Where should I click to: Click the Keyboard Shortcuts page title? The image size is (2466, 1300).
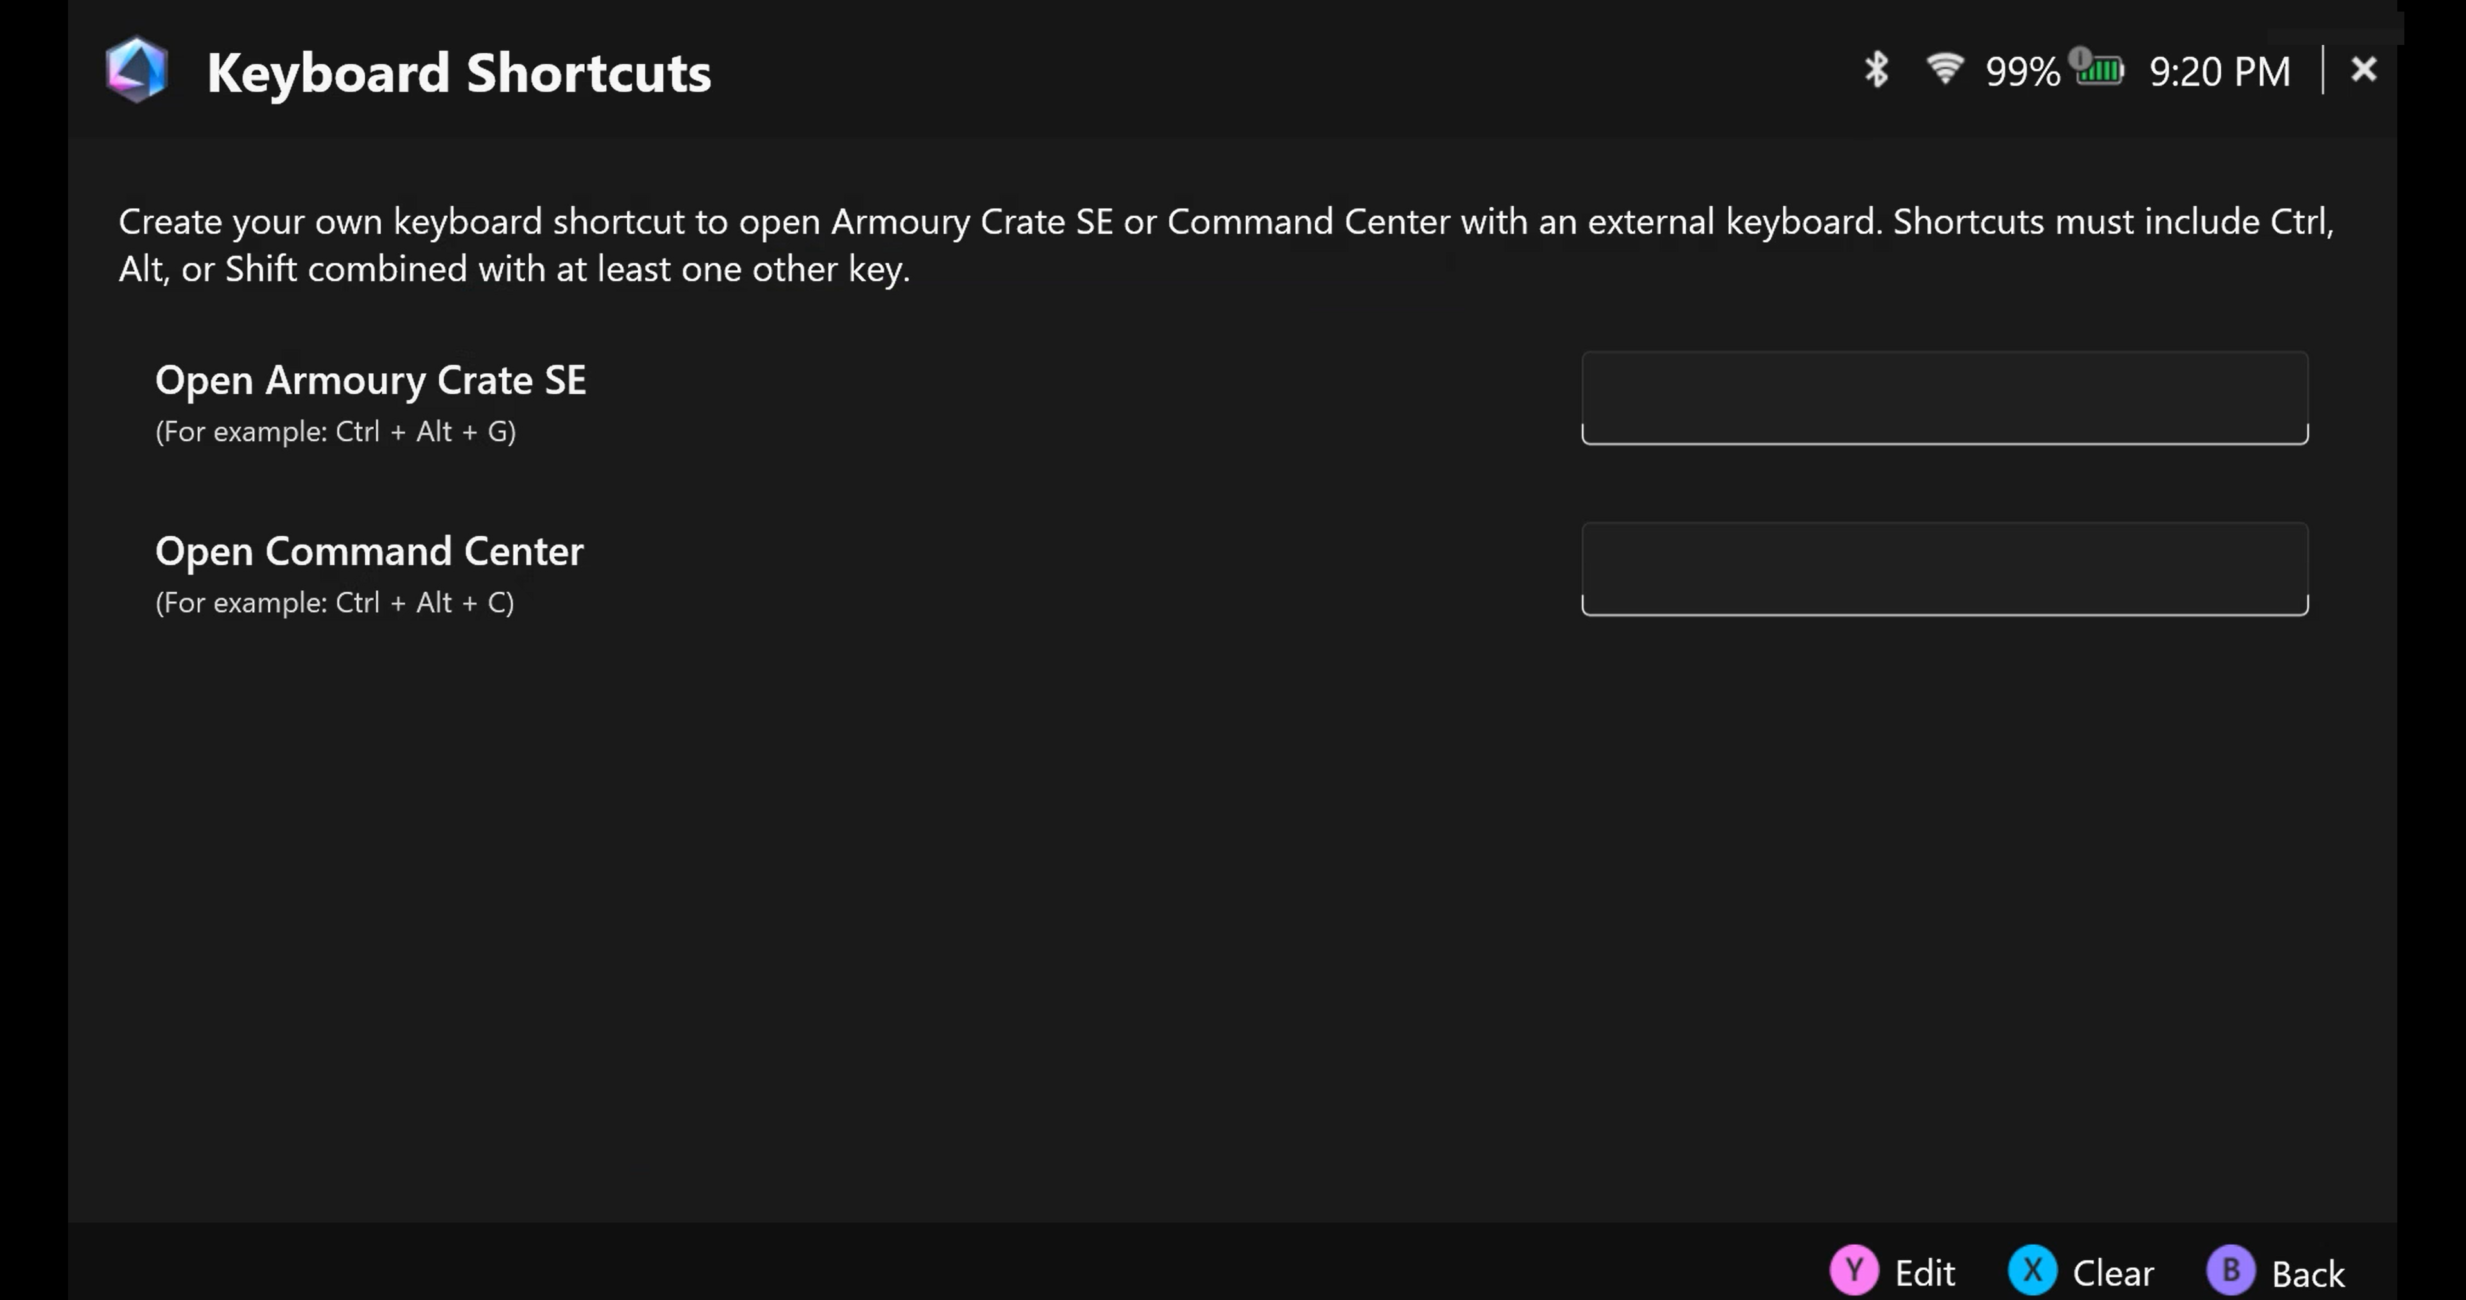459,73
